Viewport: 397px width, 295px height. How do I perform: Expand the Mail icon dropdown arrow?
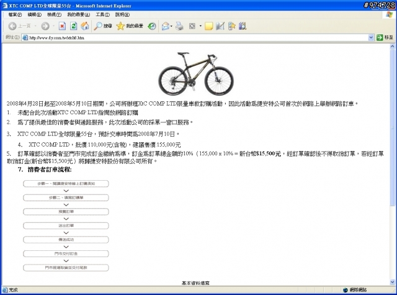(x=172, y=26)
